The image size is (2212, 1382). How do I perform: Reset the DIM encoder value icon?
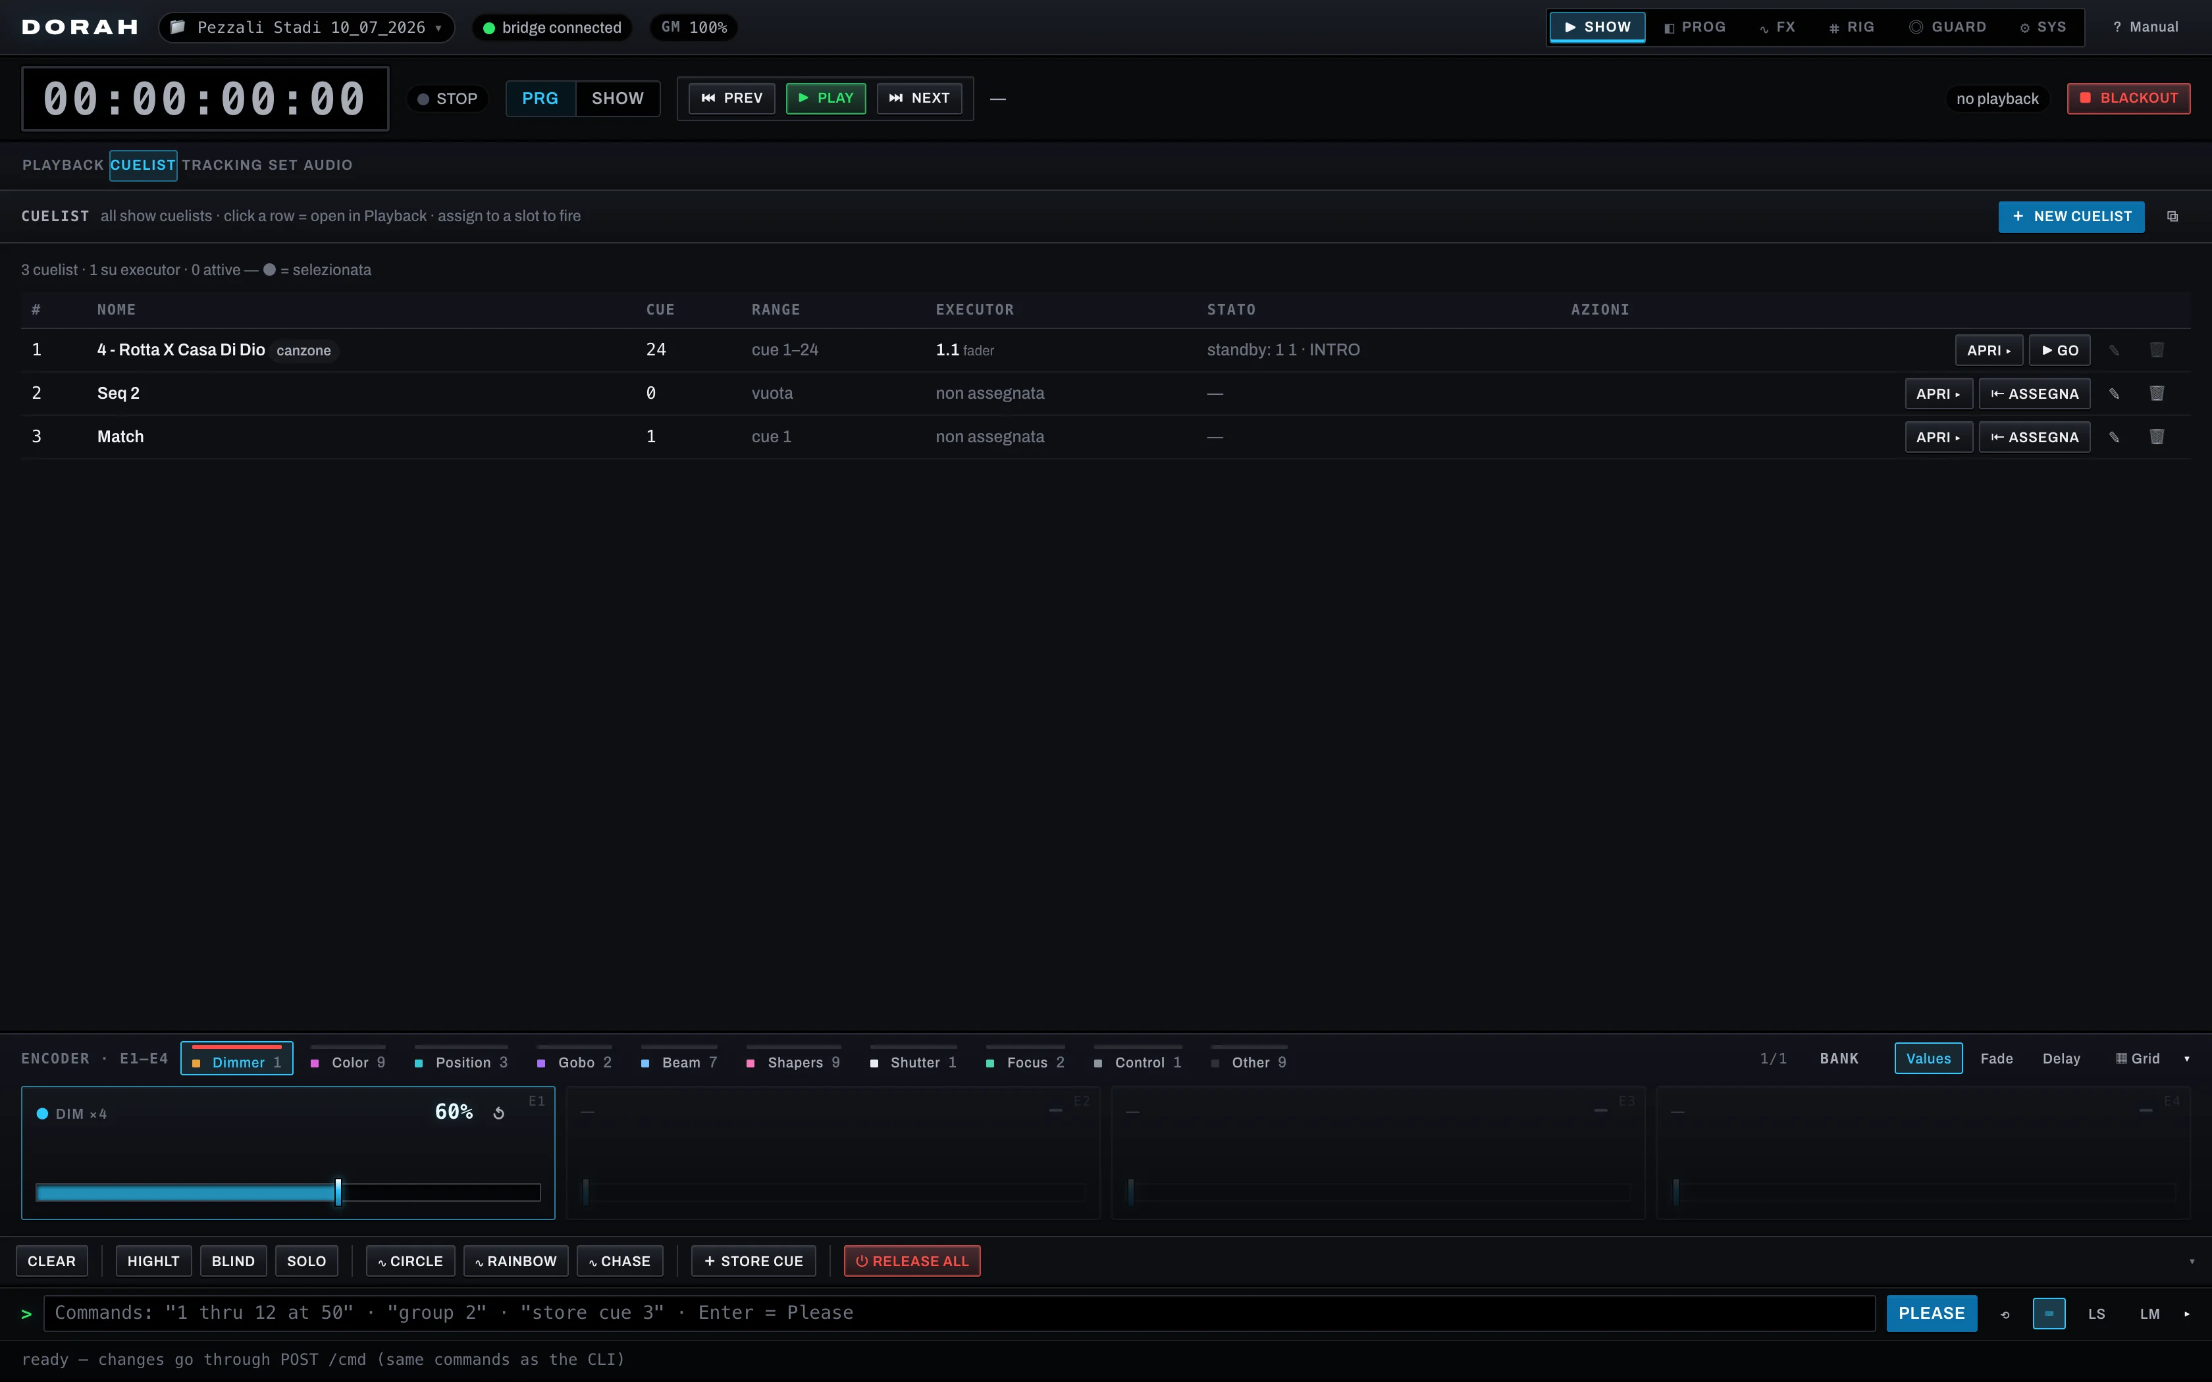pos(499,1112)
